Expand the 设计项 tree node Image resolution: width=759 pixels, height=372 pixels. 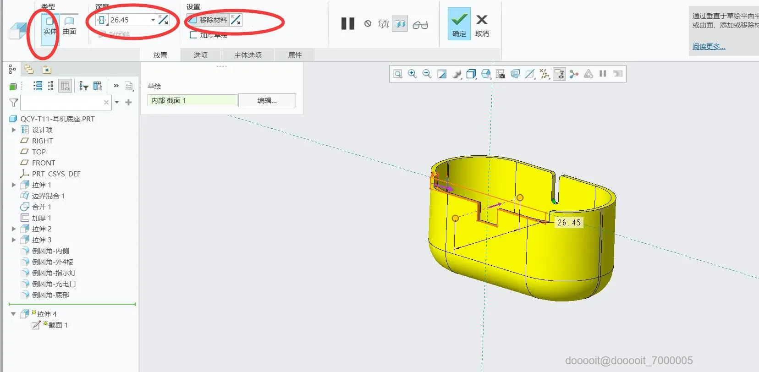[14, 130]
